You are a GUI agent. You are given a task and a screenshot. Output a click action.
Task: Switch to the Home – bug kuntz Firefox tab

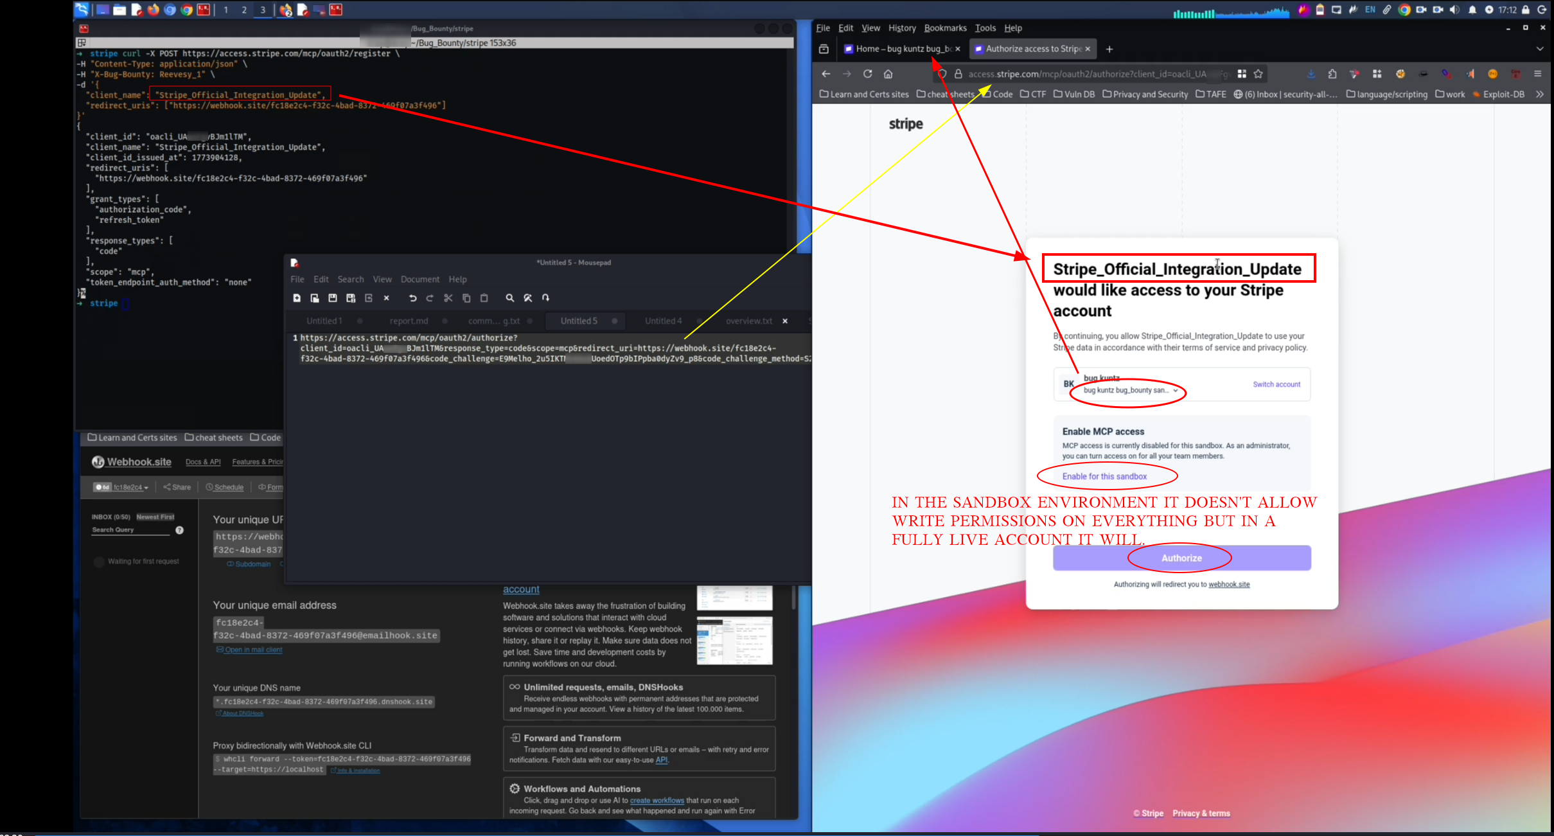pos(902,49)
